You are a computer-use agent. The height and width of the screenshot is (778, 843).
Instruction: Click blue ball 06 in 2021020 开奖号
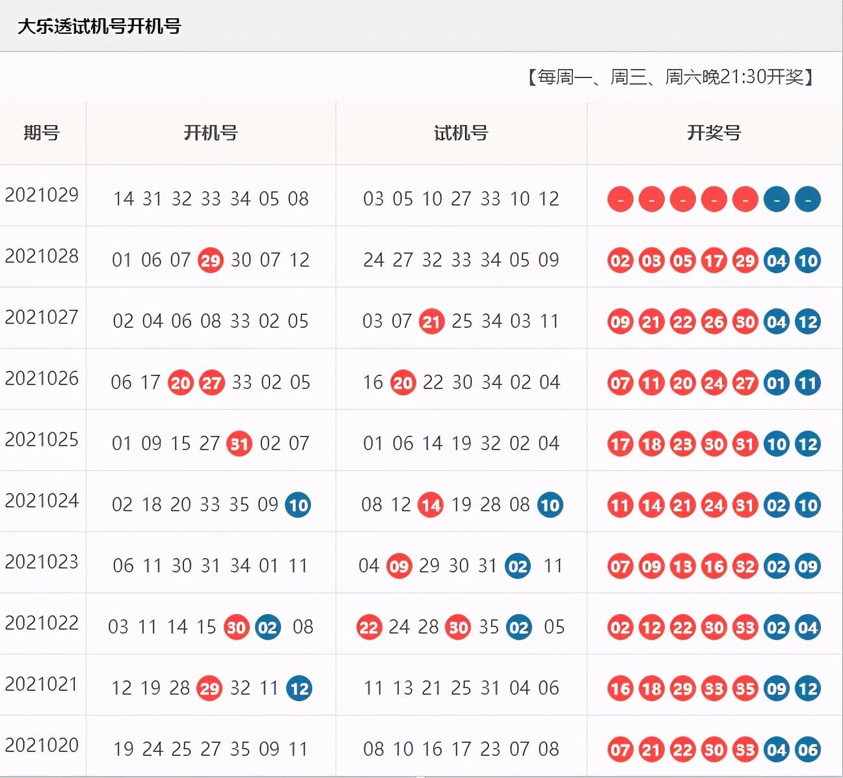click(x=808, y=749)
